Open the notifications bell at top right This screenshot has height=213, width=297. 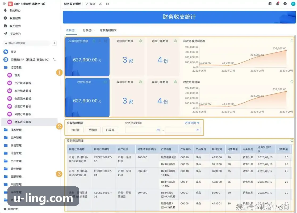(278, 4)
